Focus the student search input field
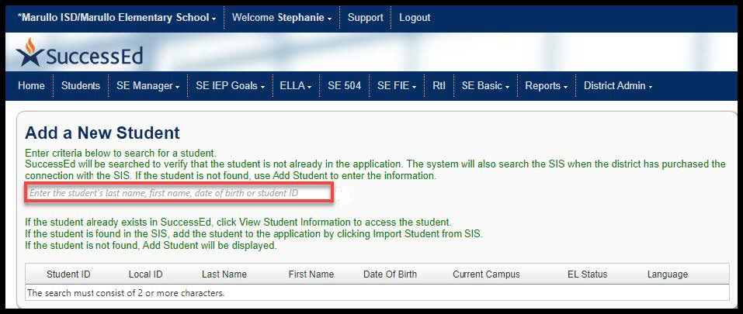 coord(179,193)
